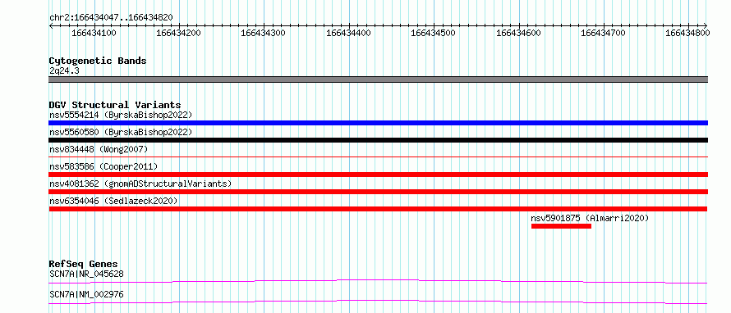Click the chr2:166434047..166434820 region label

coord(111,18)
